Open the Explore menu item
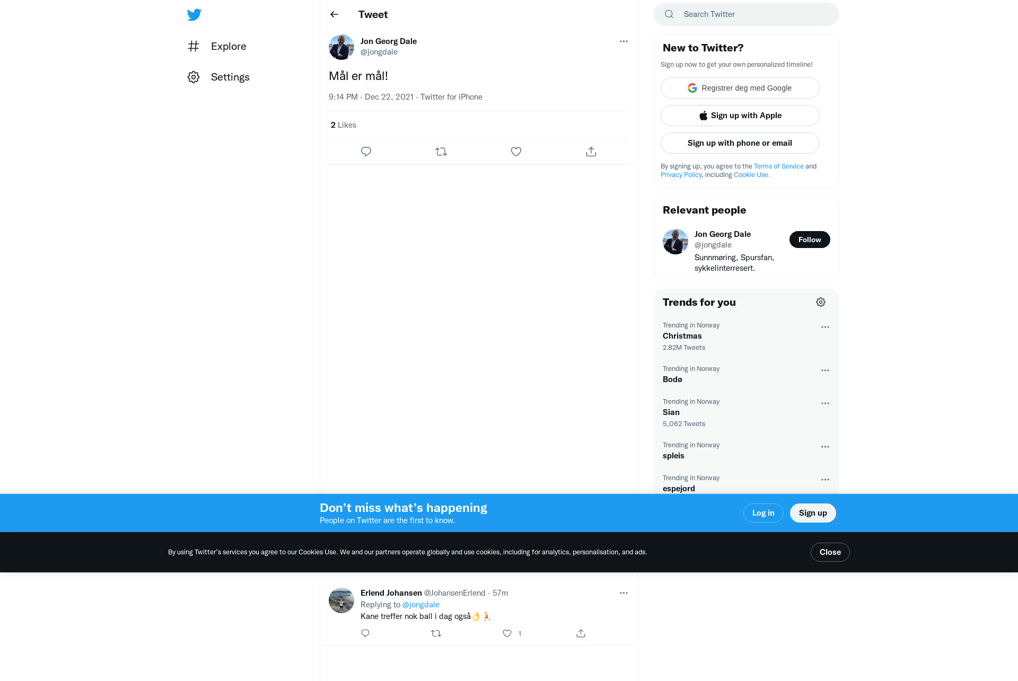This screenshot has width=1018, height=681. [x=217, y=46]
